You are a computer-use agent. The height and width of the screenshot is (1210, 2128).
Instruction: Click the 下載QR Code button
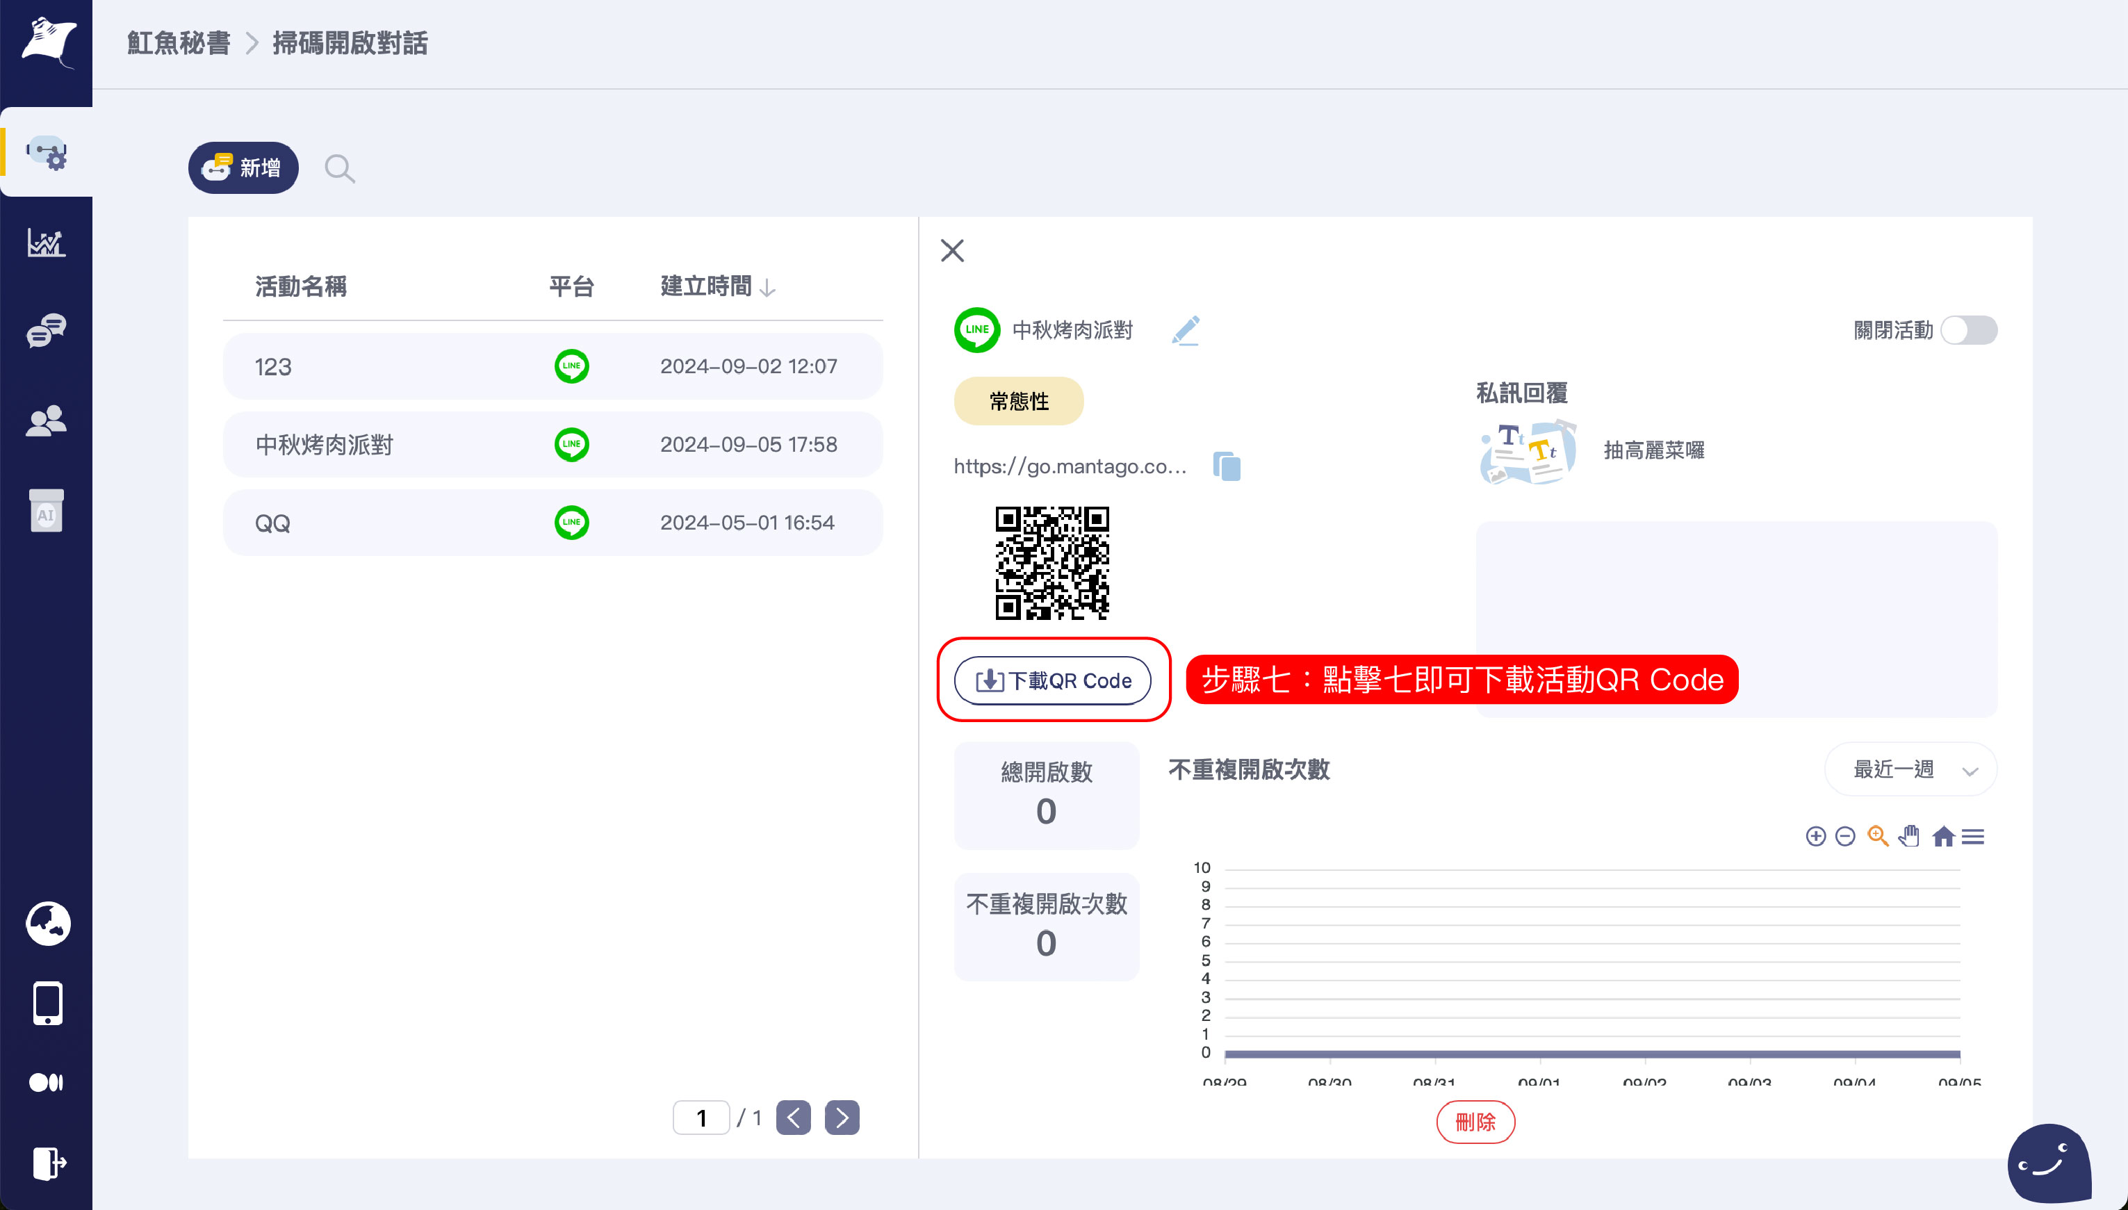click(1052, 680)
